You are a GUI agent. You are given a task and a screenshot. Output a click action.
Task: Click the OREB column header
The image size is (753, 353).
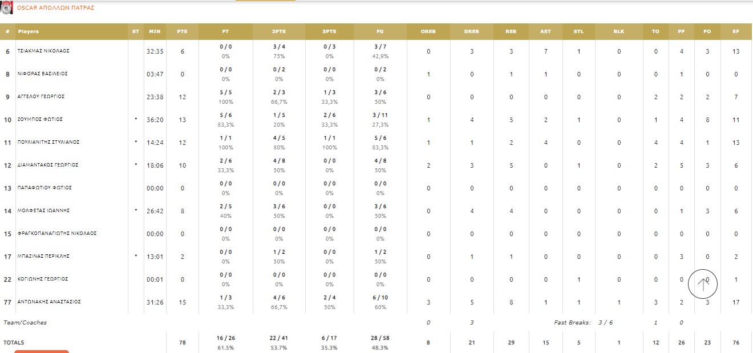(x=428, y=31)
